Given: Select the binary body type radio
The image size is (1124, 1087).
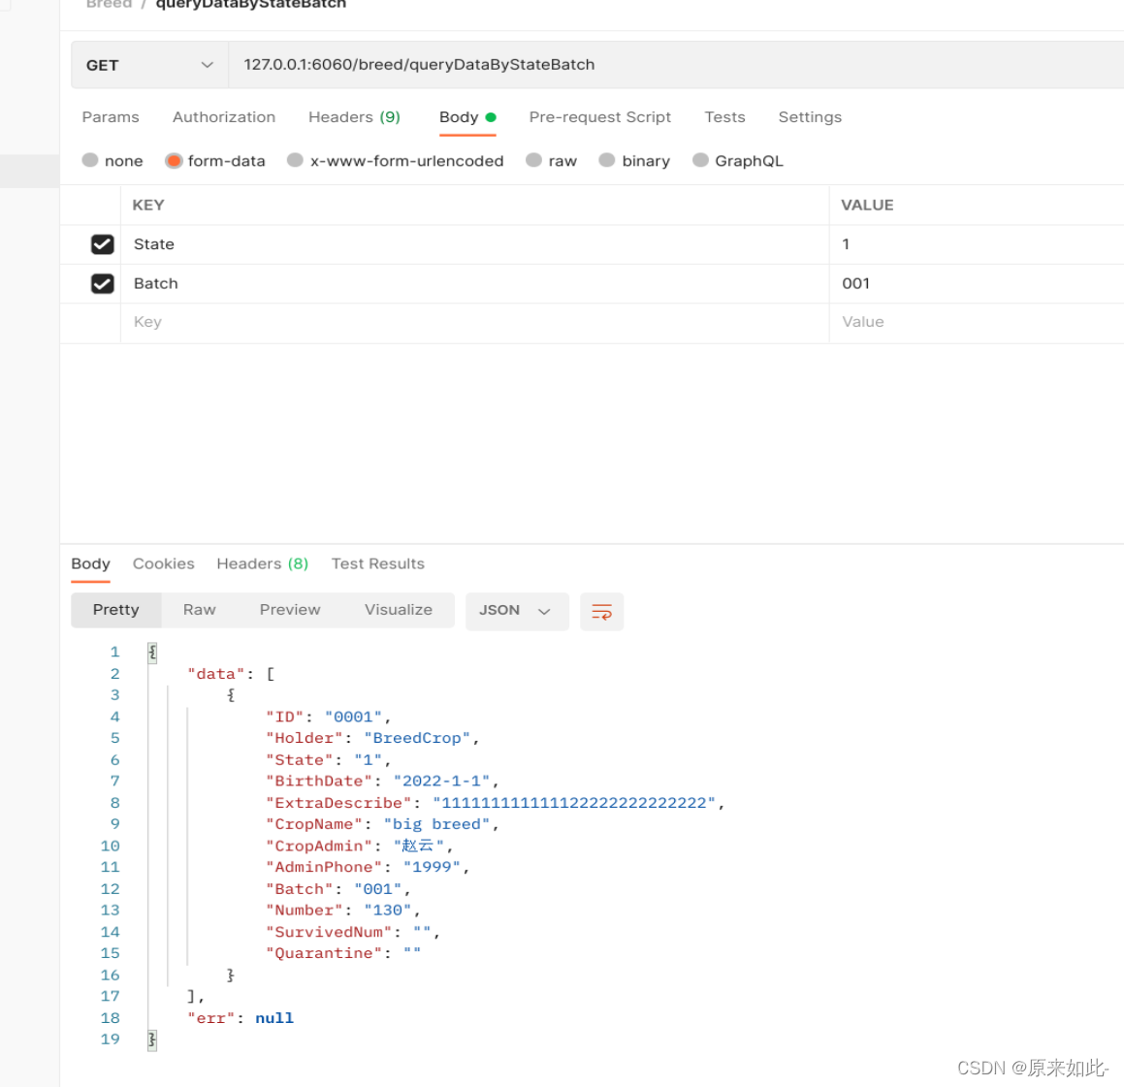Looking at the screenshot, I should point(607,160).
